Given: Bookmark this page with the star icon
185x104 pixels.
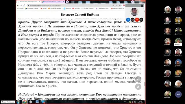Looking at the screenshot, I should coord(120,5).
